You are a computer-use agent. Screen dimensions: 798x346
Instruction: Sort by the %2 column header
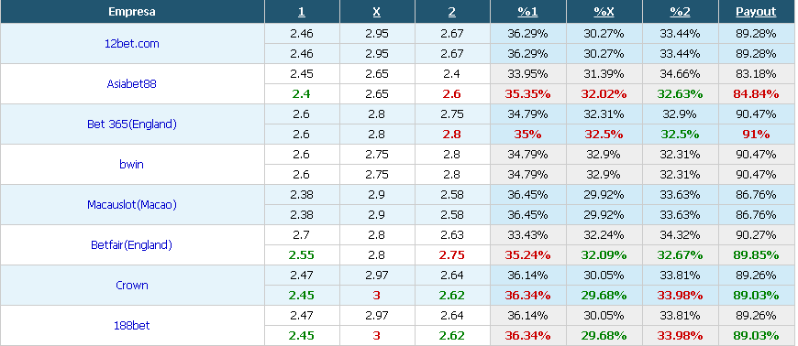point(680,12)
